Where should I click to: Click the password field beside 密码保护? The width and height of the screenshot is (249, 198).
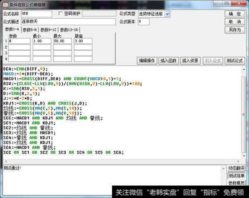(99, 14)
